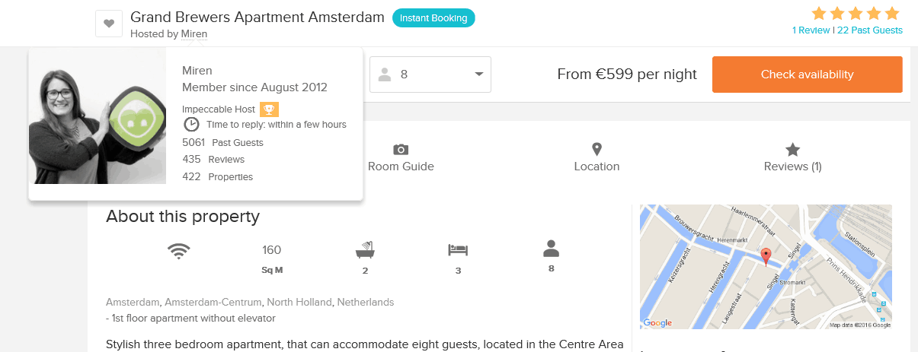Open the Room Guide tab
This screenshot has width=918, height=352.
(x=401, y=158)
